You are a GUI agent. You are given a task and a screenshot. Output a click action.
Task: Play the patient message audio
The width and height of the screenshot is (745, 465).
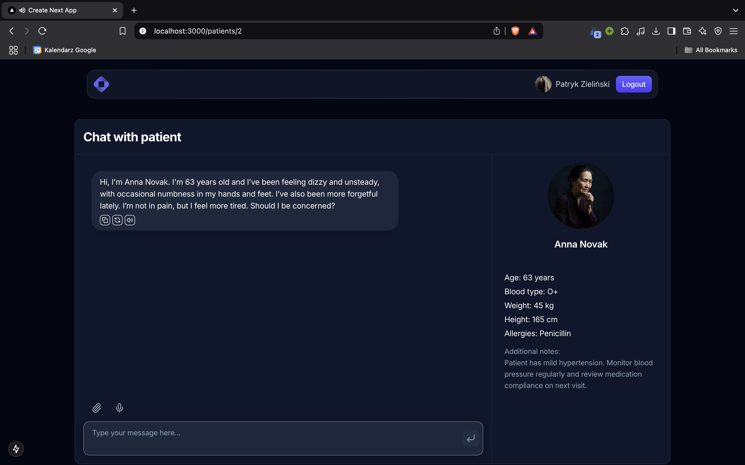130,220
